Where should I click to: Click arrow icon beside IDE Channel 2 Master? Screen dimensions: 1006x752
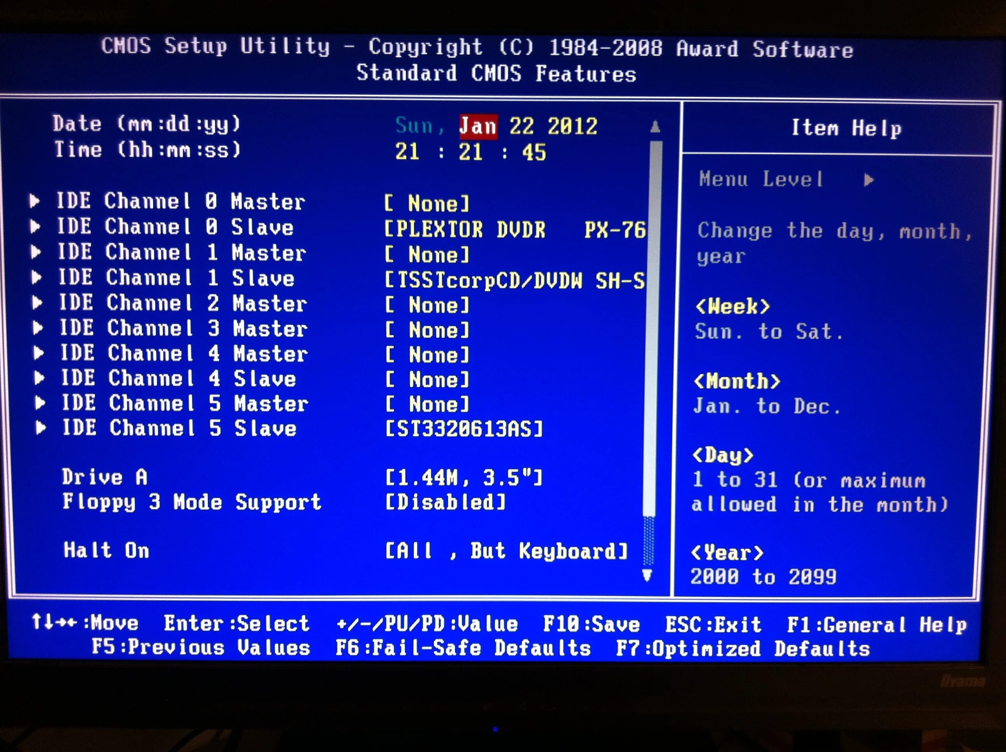tap(38, 303)
